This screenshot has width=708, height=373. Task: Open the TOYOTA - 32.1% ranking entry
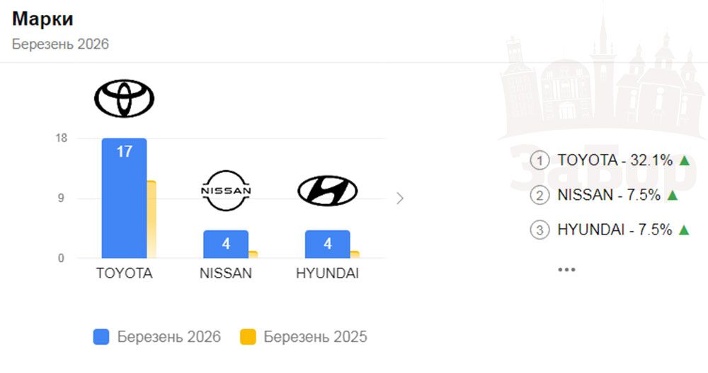point(615,160)
